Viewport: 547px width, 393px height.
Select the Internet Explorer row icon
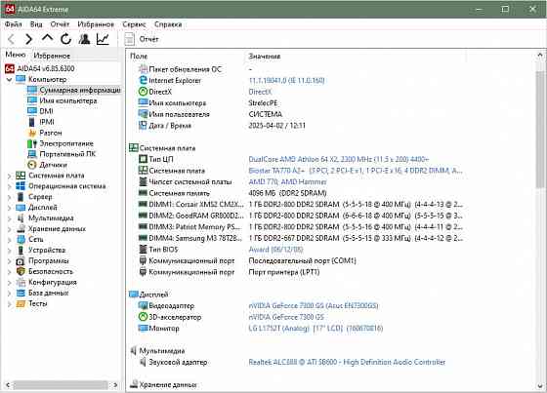click(143, 80)
